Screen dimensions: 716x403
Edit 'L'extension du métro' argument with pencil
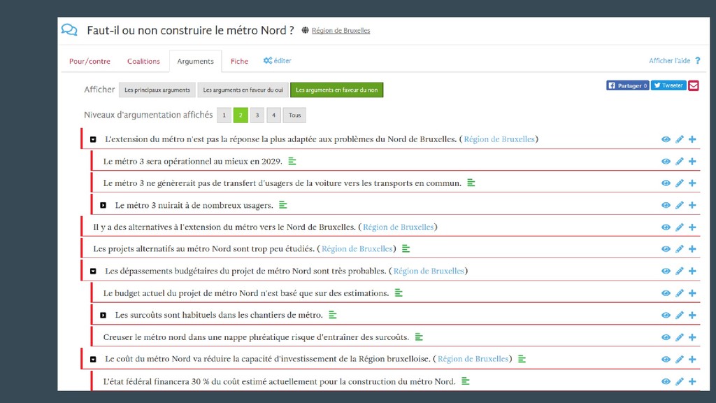coord(680,139)
